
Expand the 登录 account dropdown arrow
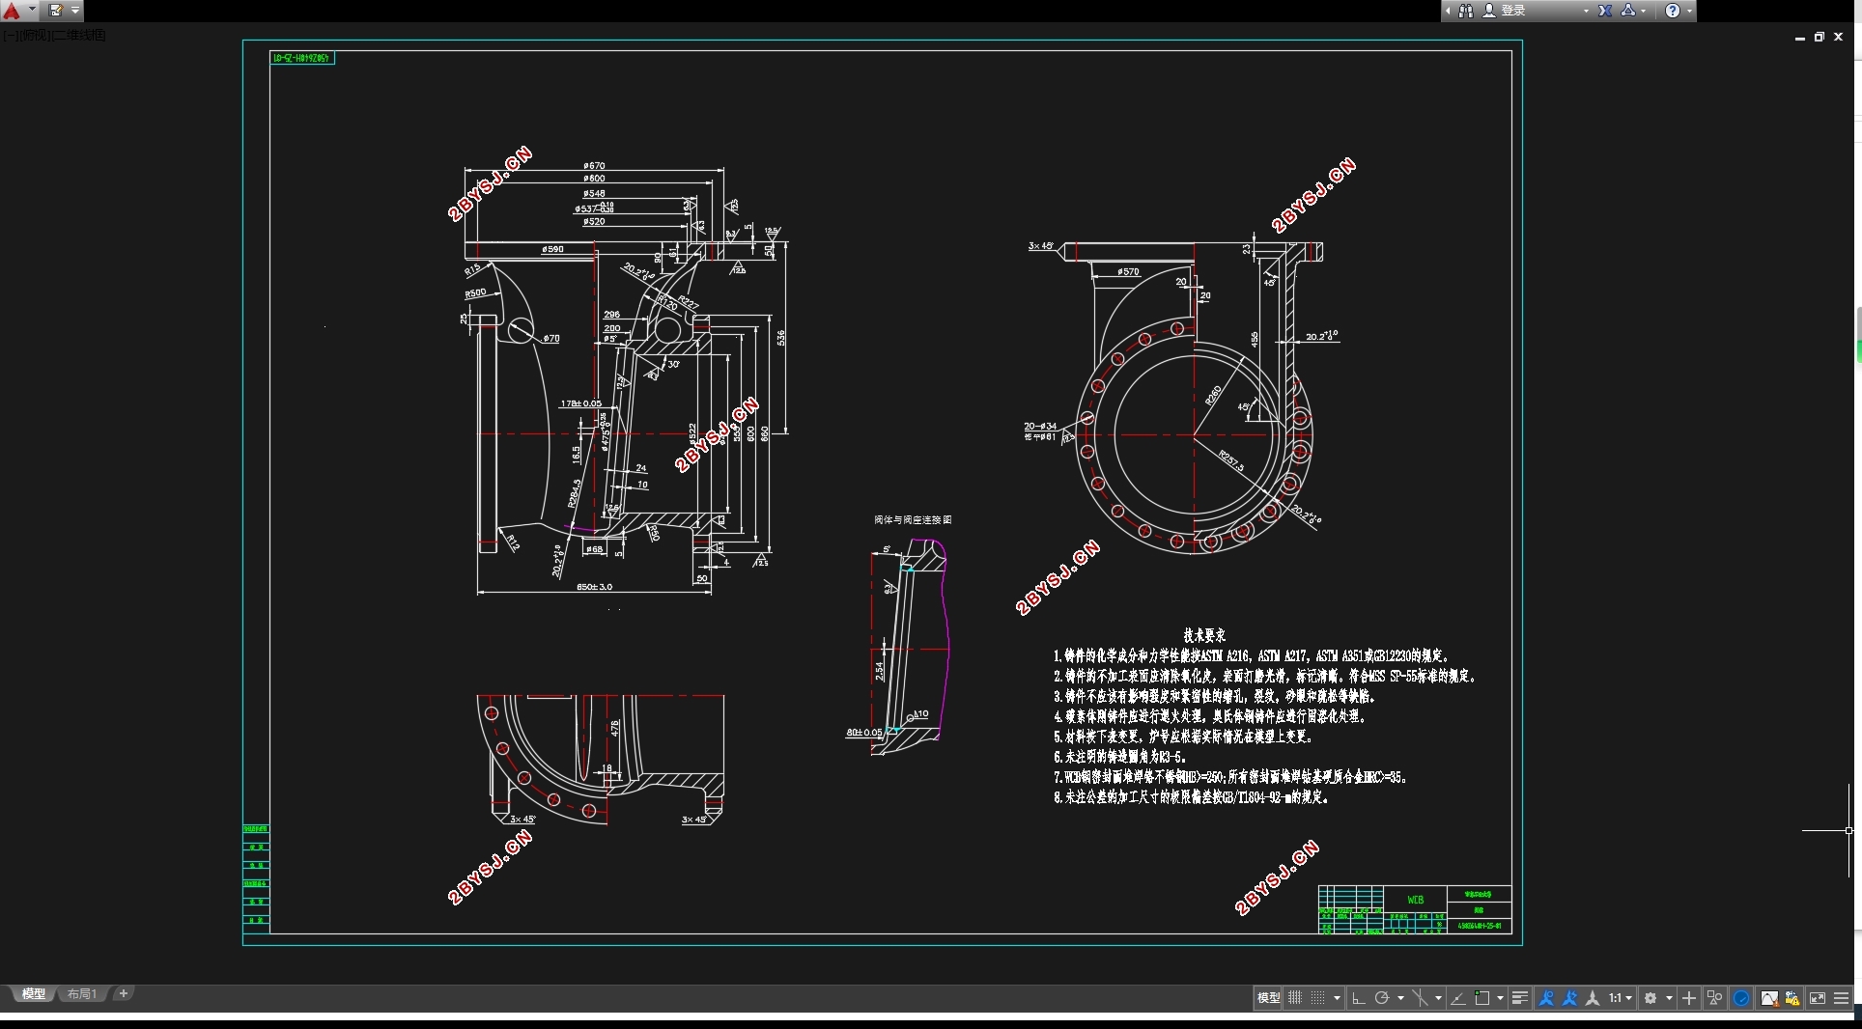click(x=1586, y=11)
